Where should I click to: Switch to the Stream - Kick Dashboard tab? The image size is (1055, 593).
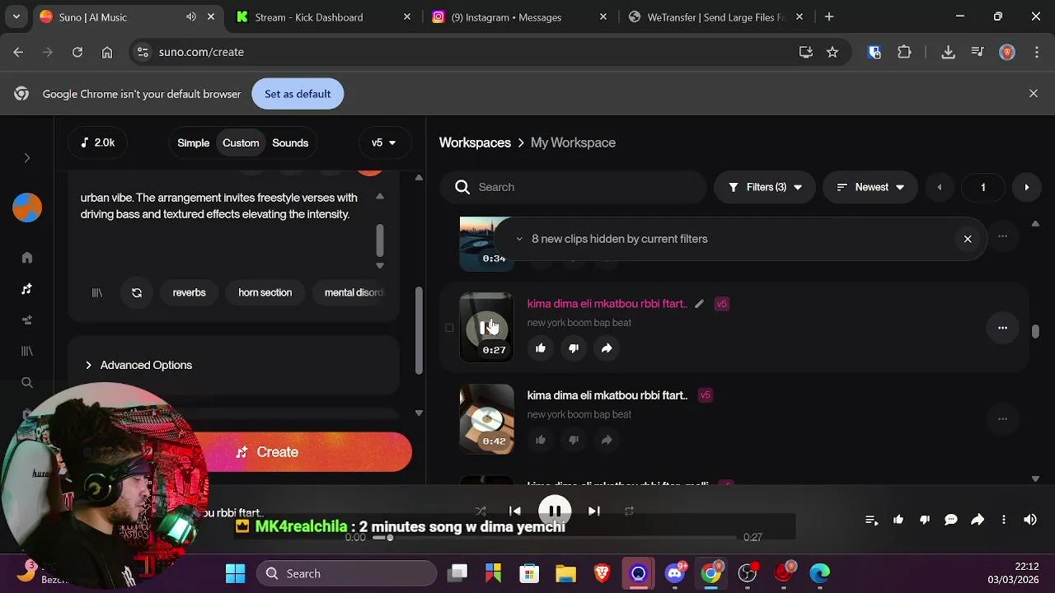(324, 16)
